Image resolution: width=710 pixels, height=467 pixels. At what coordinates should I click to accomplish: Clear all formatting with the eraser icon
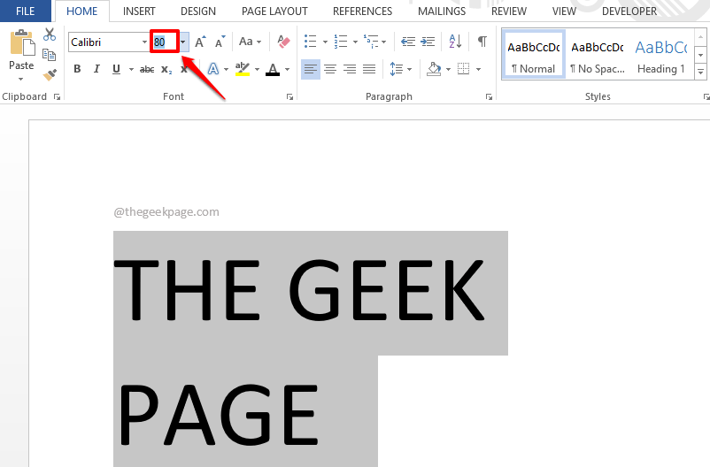coord(283,42)
